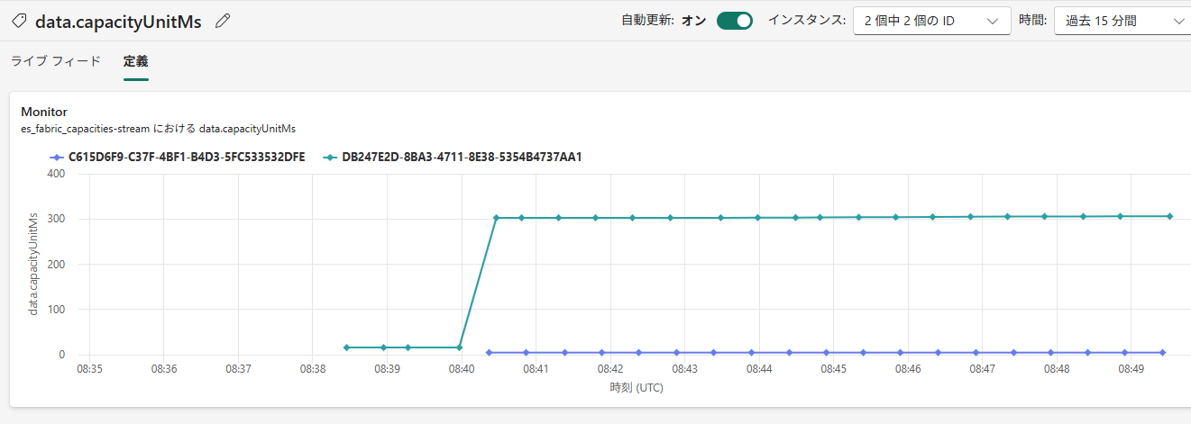Viewport: 1191px width, 424px height.
Task: Click the data.capacityUnitMs page title
Action: tap(118, 21)
